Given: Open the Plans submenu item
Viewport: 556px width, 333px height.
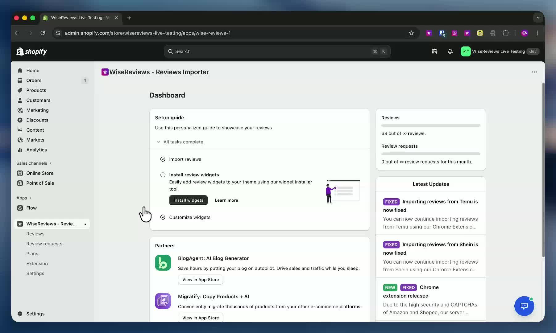Looking at the screenshot, I should click(32, 253).
